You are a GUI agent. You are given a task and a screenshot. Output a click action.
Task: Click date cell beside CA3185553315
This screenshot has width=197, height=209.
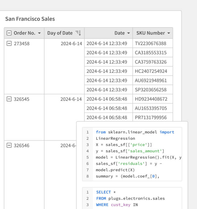(x=108, y=53)
